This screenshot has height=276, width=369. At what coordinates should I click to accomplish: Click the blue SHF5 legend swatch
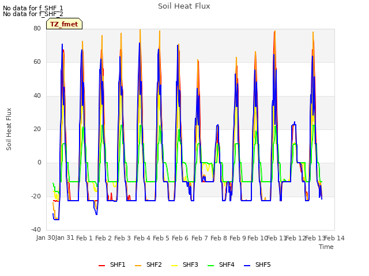click(x=247, y=265)
